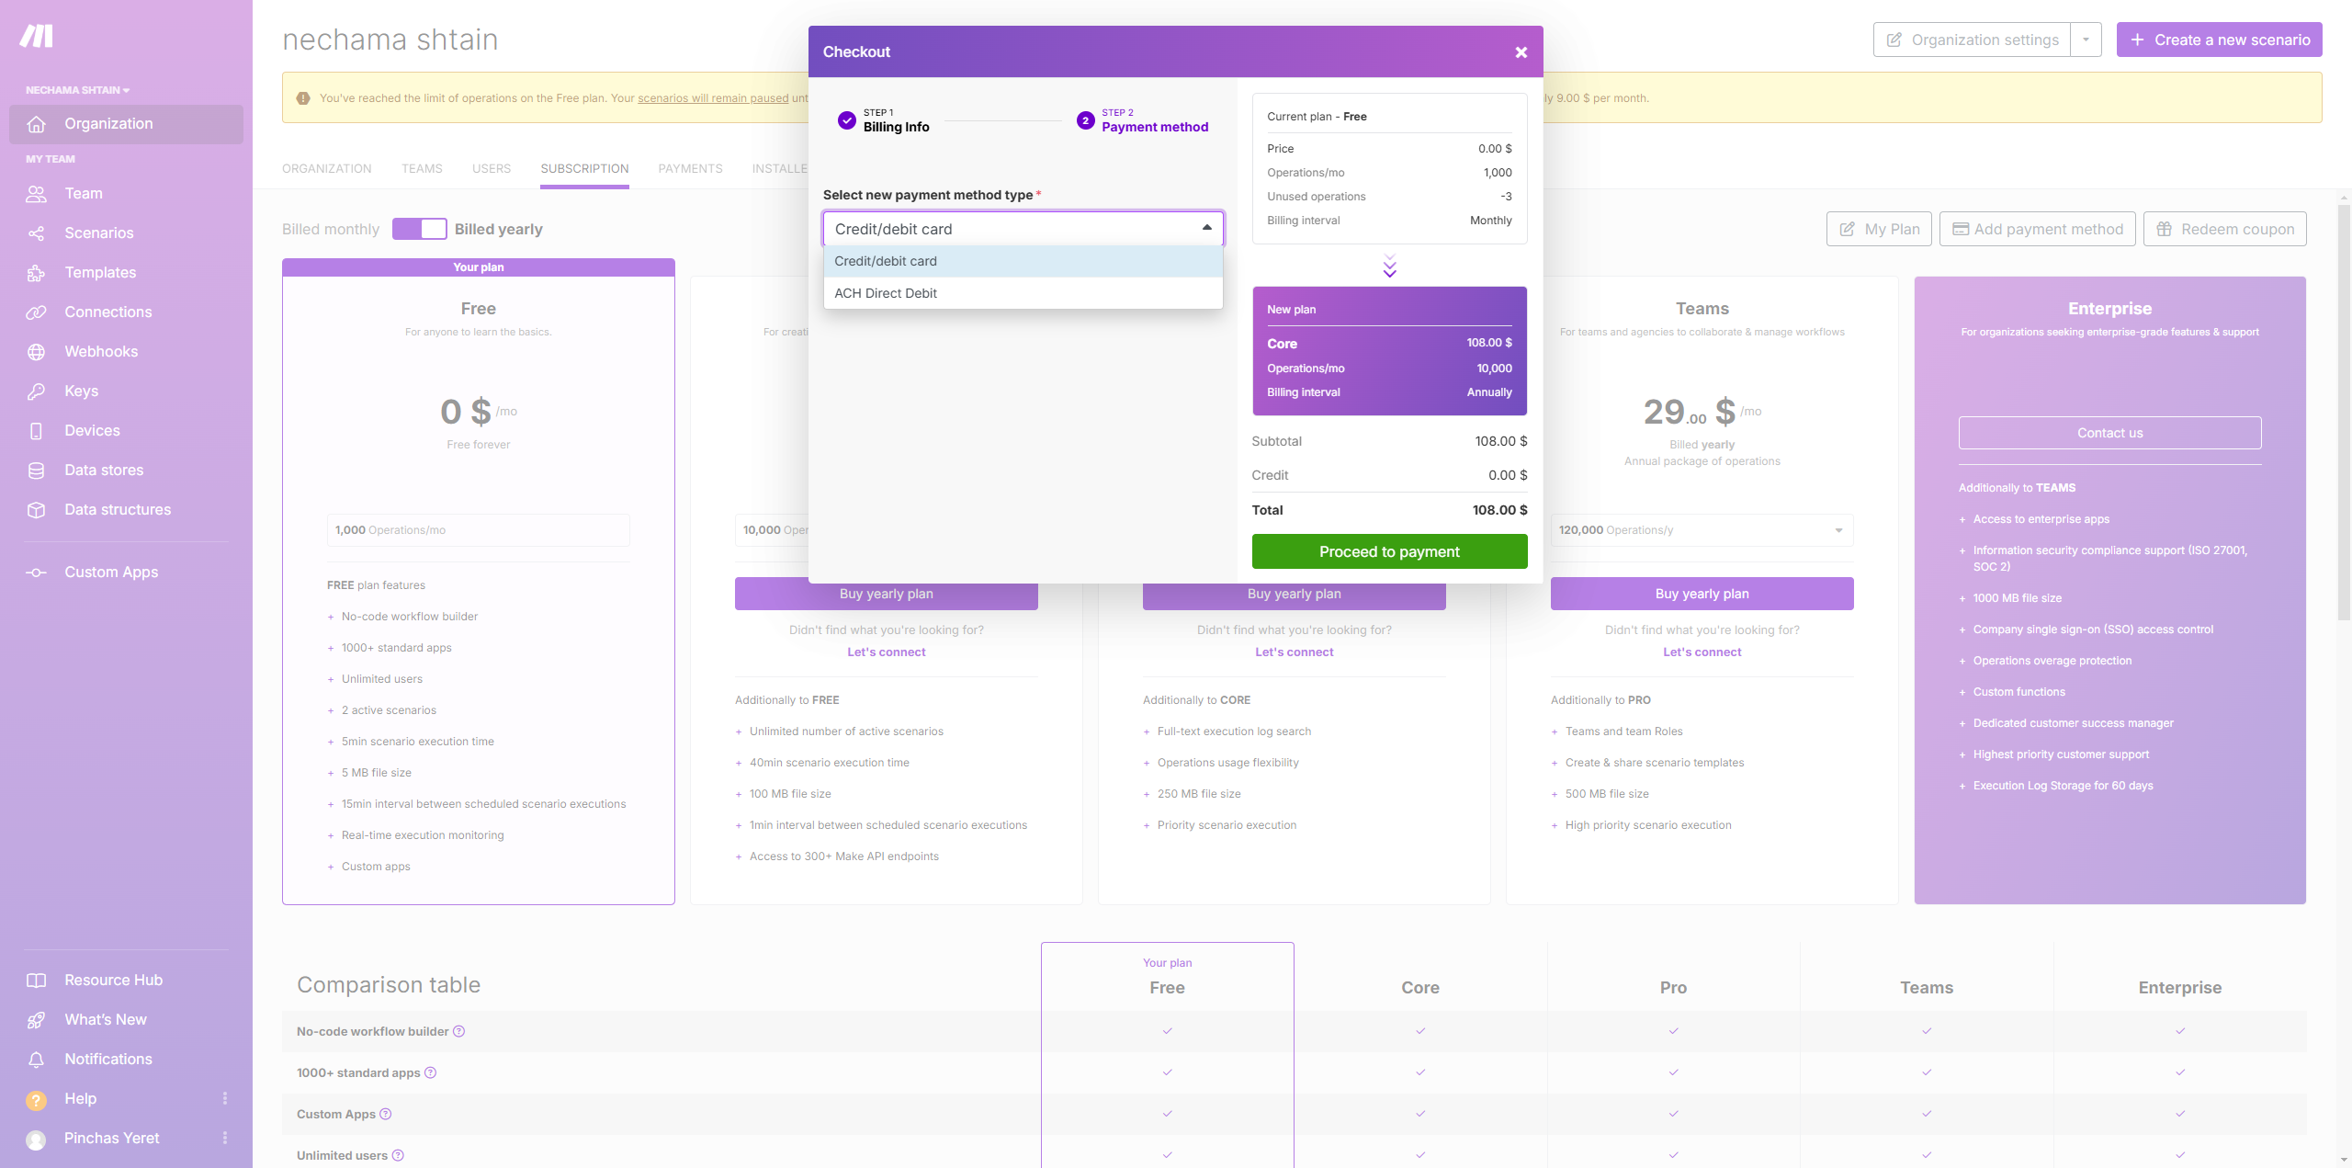This screenshot has height=1168, width=2352.
Task: Open Webhooks globe icon in sidebar
Action: coord(36,352)
